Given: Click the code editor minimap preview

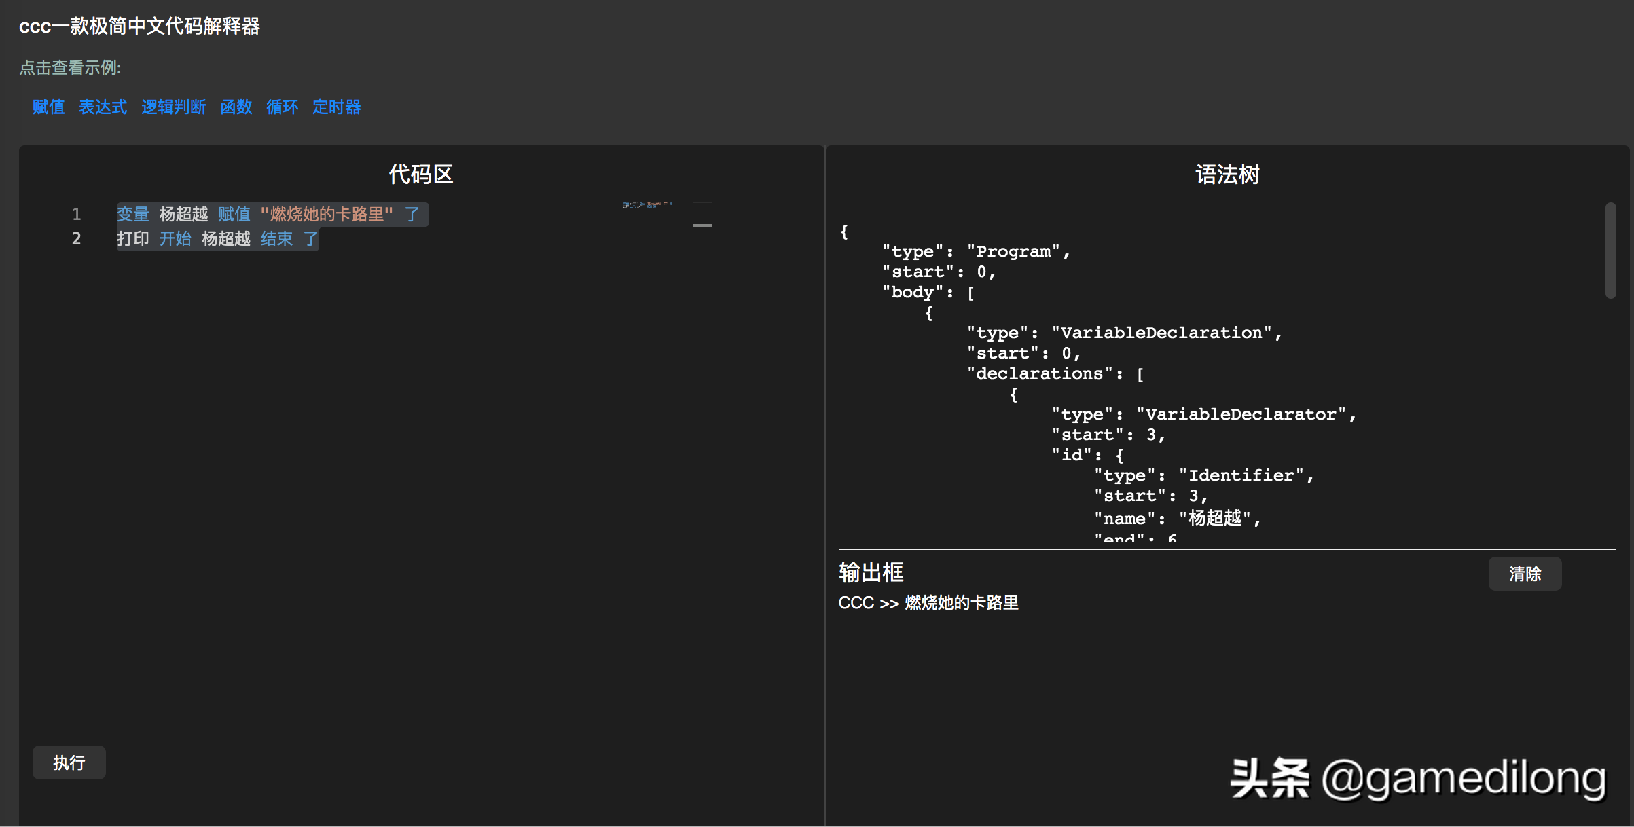Looking at the screenshot, I should click(x=648, y=204).
